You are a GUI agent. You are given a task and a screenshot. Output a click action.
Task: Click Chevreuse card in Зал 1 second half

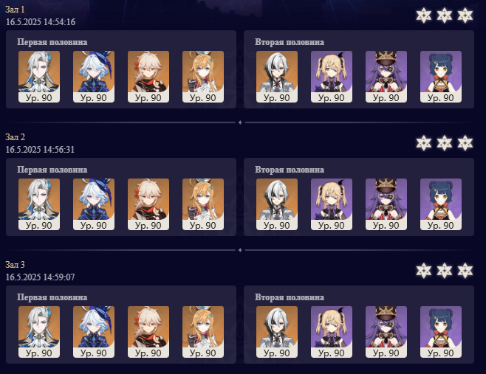tap(386, 77)
